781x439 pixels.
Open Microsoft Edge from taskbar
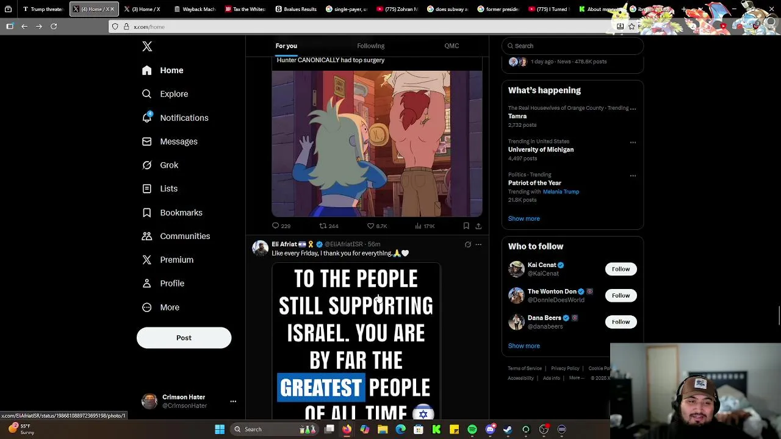coord(400,429)
